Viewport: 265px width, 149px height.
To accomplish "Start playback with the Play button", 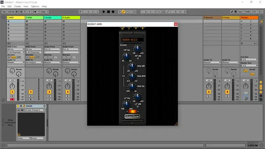I will pos(104,12).
